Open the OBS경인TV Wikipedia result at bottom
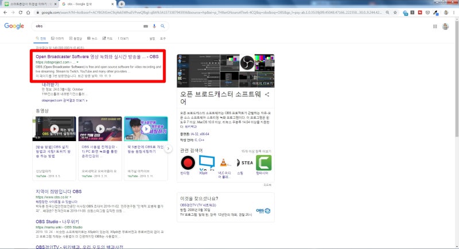 [x=79, y=247]
